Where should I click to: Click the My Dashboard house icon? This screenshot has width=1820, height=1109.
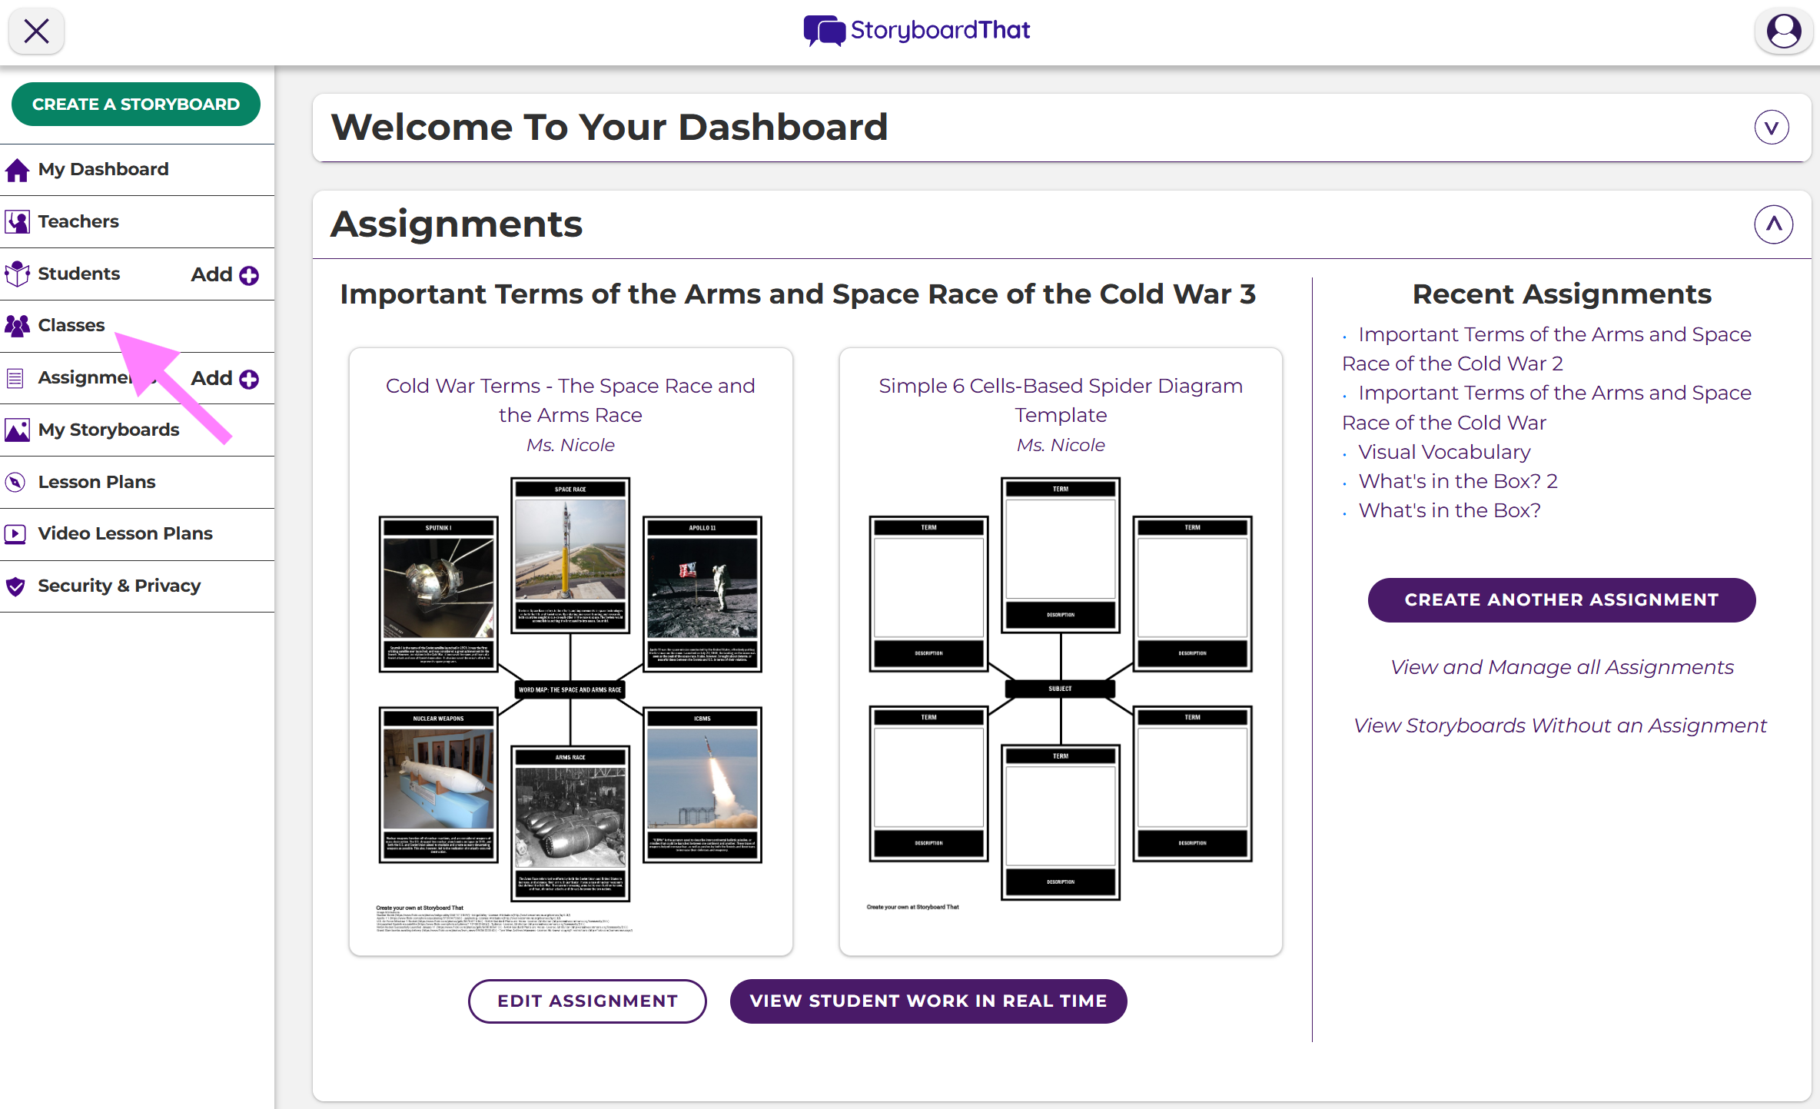(17, 170)
